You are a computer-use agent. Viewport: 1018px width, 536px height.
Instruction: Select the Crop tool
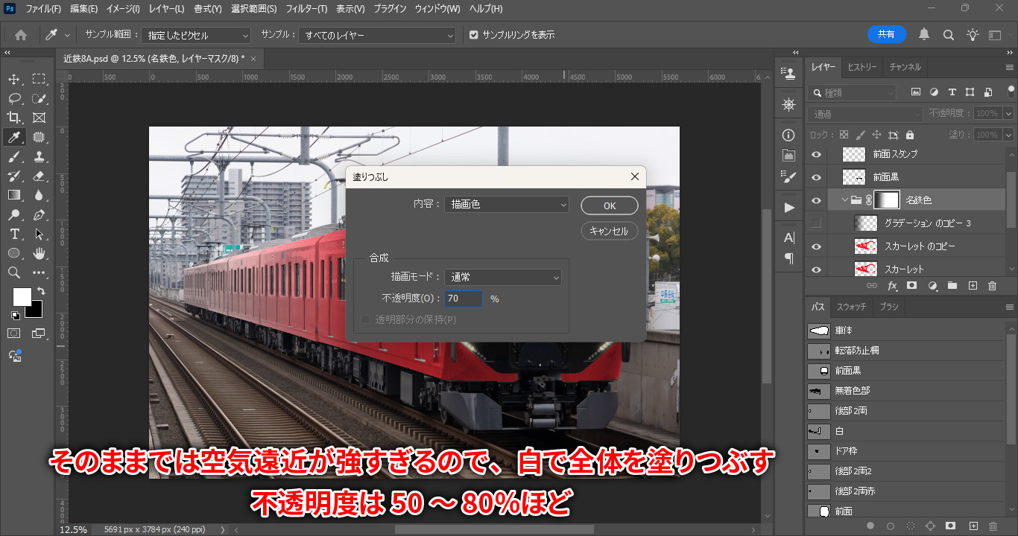14,118
